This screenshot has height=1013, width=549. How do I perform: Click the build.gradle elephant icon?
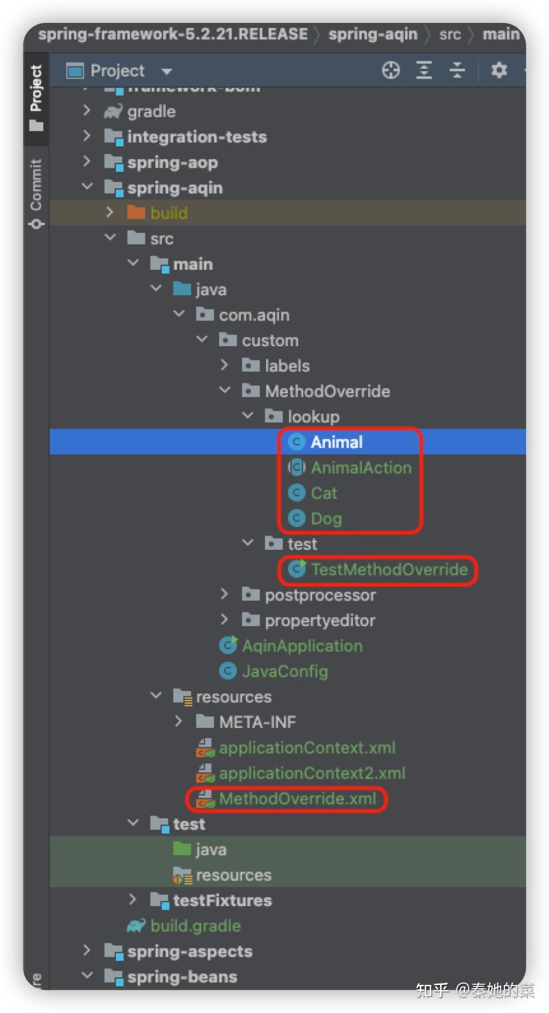tap(136, 926)
